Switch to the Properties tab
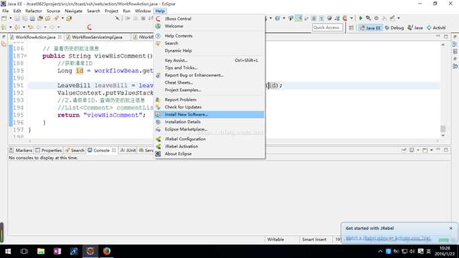The height and width of the screenshot is (258, 459). point(49,150)
